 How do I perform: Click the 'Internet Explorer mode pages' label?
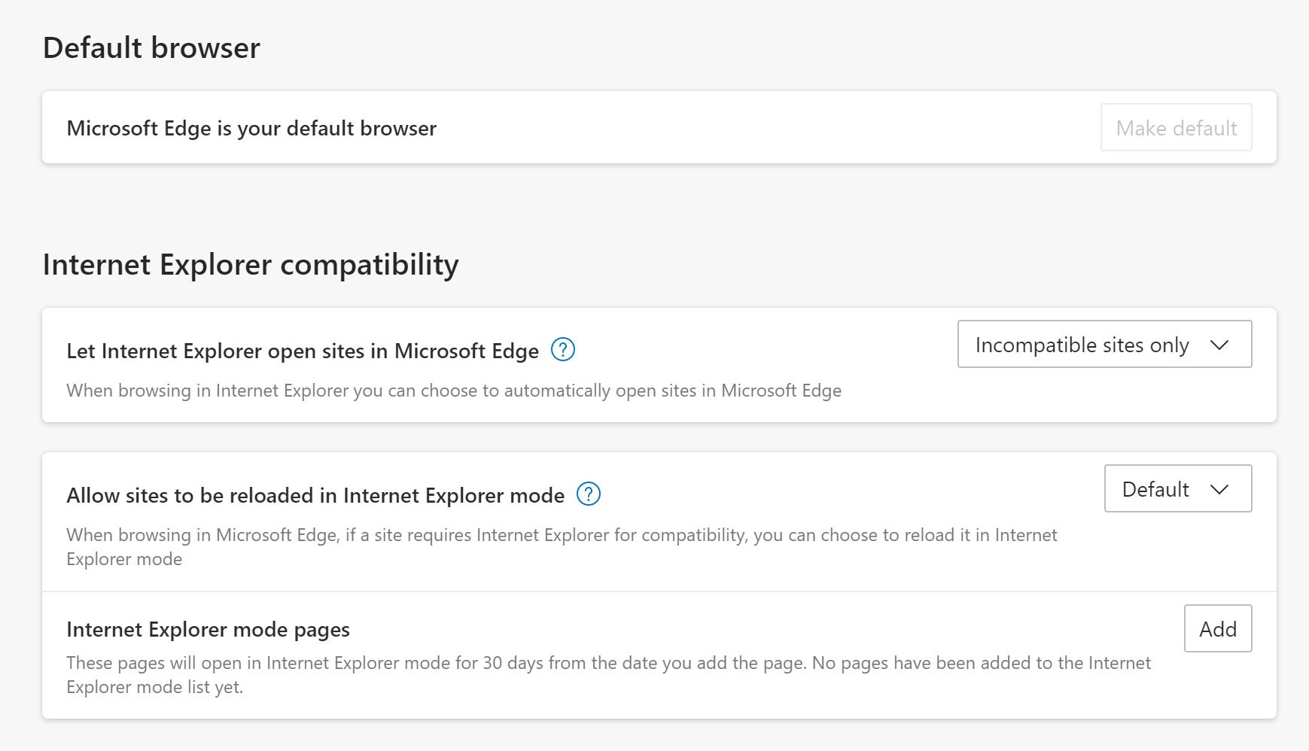pos(208,630)
